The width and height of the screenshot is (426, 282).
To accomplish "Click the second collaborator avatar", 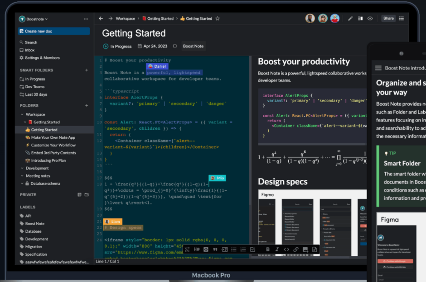I will click(x=323, y=19).
